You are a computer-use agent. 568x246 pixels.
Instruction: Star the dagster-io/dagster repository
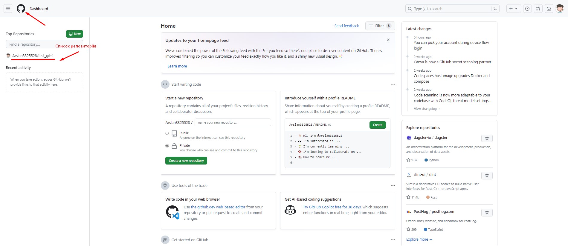[x=487, y=138]
